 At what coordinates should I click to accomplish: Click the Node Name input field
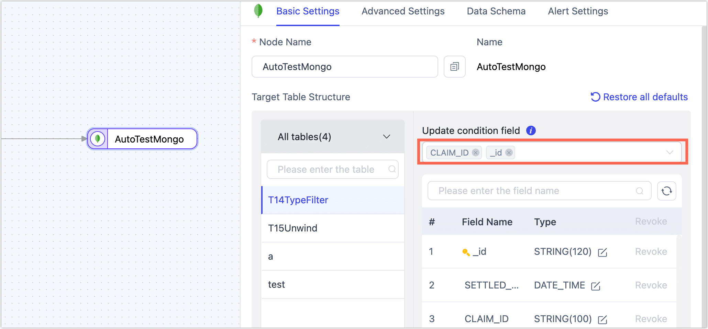coord(344,67)
